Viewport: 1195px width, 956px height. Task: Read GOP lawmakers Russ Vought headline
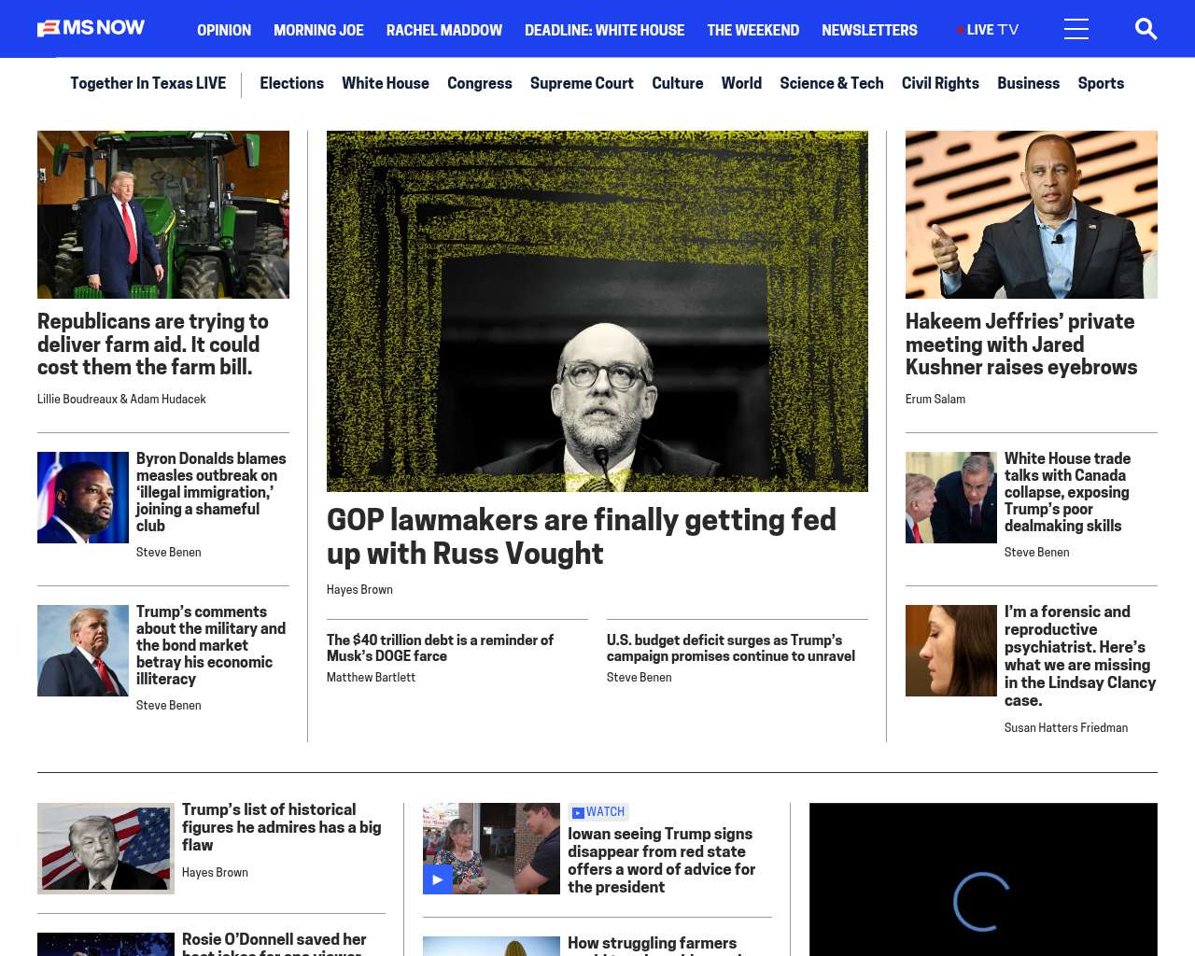(582, 536)
